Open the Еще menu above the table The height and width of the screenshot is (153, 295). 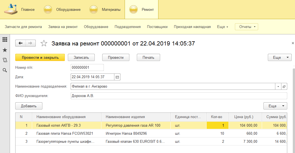[275, 106]
